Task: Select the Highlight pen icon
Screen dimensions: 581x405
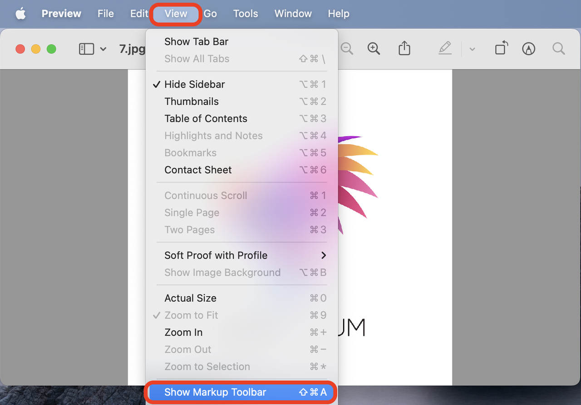Action: tap(445, 48)
